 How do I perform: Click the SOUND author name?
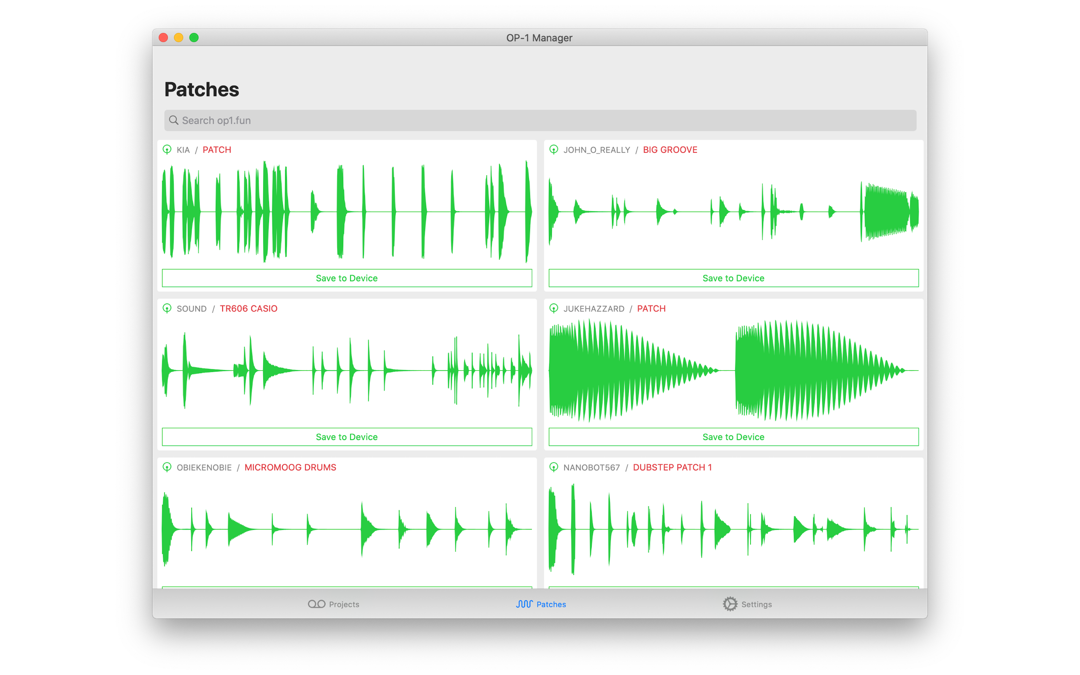point(192,309)
